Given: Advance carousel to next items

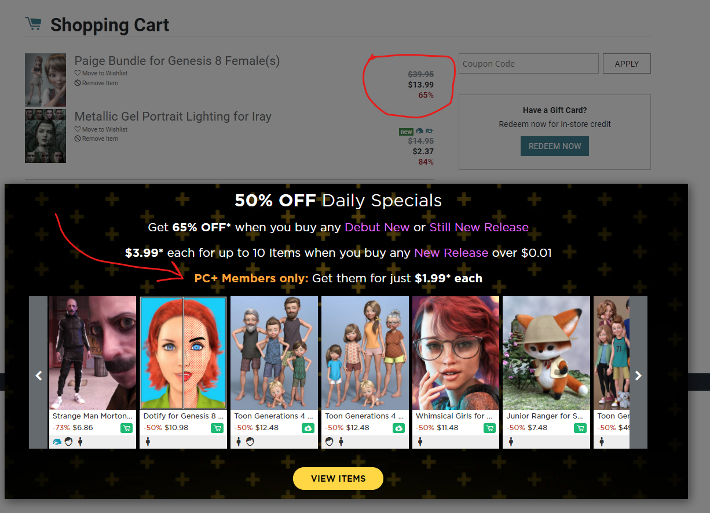Looking at the screenshot, I should tap(638, 376).
